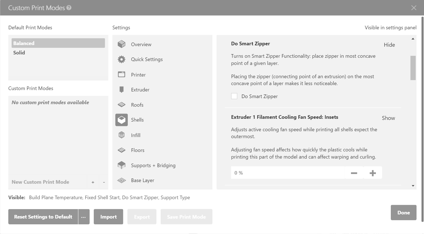This screenshot has height=234, width=424.
Task: Select the Shells settings category
Action: [x=137, y=120]
